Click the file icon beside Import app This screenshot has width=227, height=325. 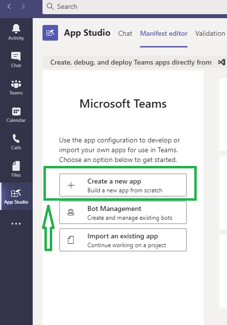click(x=71, y=240)
